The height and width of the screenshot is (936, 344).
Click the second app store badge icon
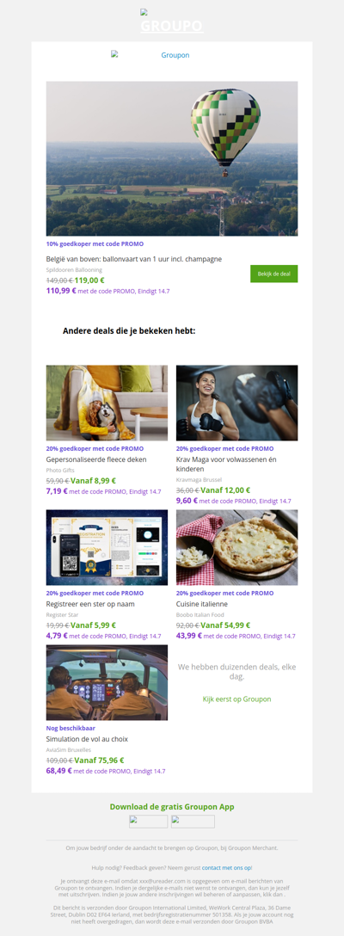coord(193,822)
